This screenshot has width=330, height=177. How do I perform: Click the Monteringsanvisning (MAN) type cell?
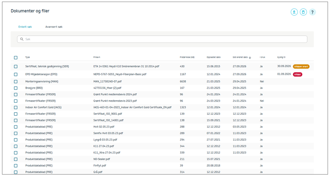pos(42,81)
